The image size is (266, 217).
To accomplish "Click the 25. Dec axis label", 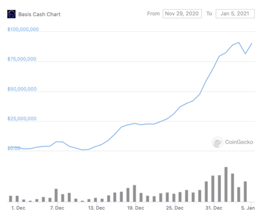I will 175,208.
